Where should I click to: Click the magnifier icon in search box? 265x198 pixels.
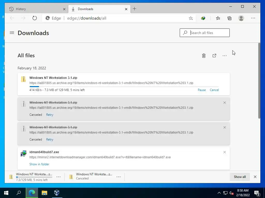[185, 32]
